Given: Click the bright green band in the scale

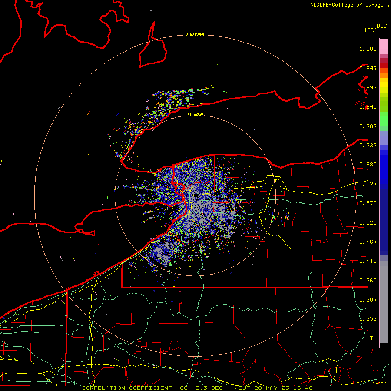Looking at the screenshot, I should 384,119.
